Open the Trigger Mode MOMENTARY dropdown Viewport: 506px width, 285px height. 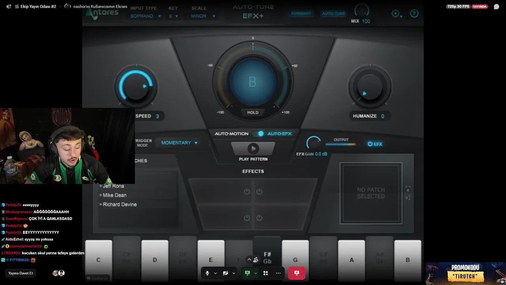[x=179, y=143]
